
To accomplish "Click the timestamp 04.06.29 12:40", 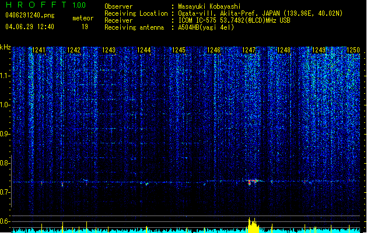I will point(30,27).
